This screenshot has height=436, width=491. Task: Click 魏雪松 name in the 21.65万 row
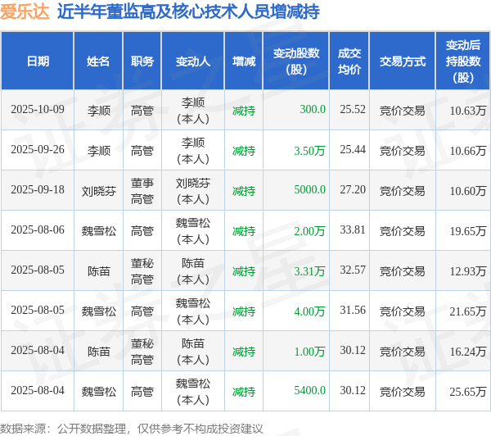(99, 311)
